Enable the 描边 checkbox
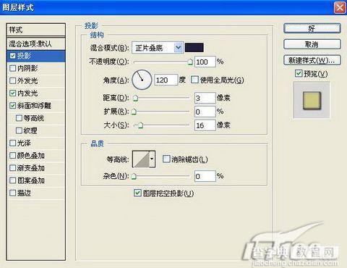347x268 pixels. coord(12,193)
